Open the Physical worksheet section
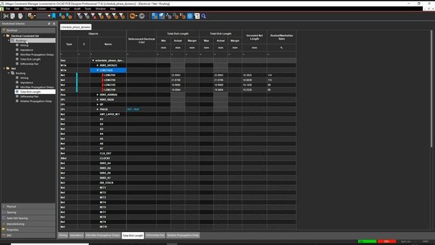 29,207
